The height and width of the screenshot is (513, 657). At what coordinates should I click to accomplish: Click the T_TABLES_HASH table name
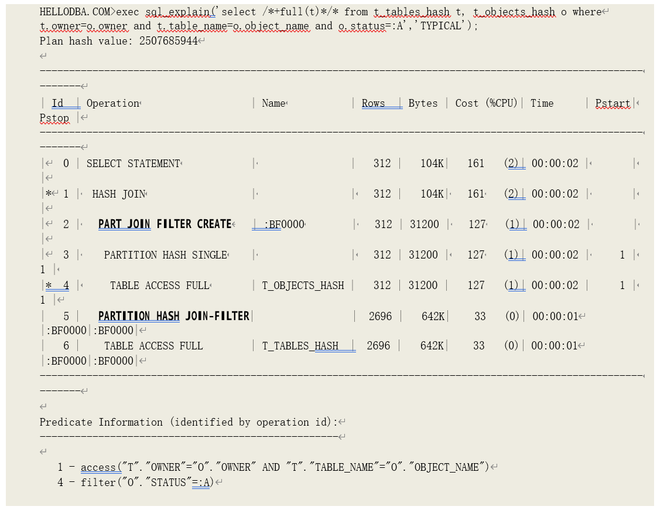(x=300, y=346)
